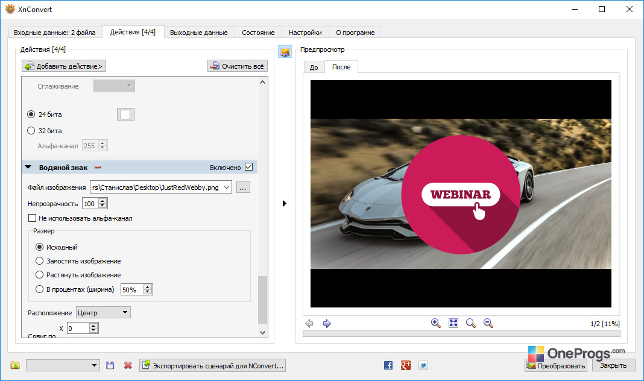Click the Альфа-канал 255 spinner

103,145
